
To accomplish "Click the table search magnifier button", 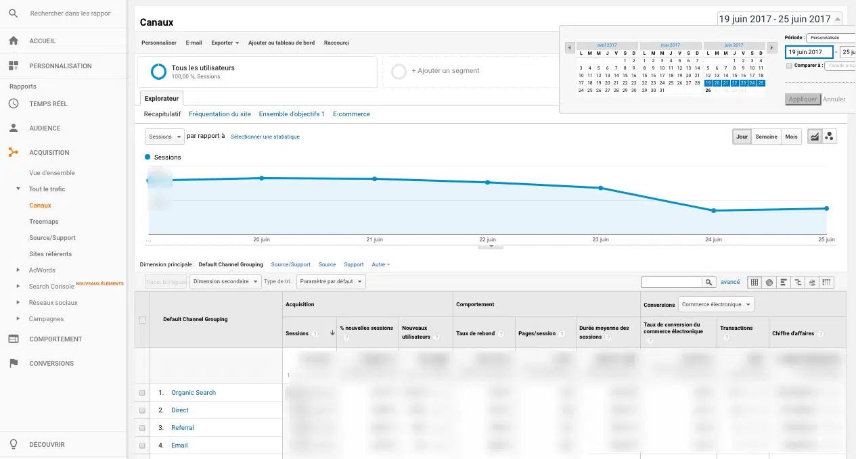I will coord(708,282).
